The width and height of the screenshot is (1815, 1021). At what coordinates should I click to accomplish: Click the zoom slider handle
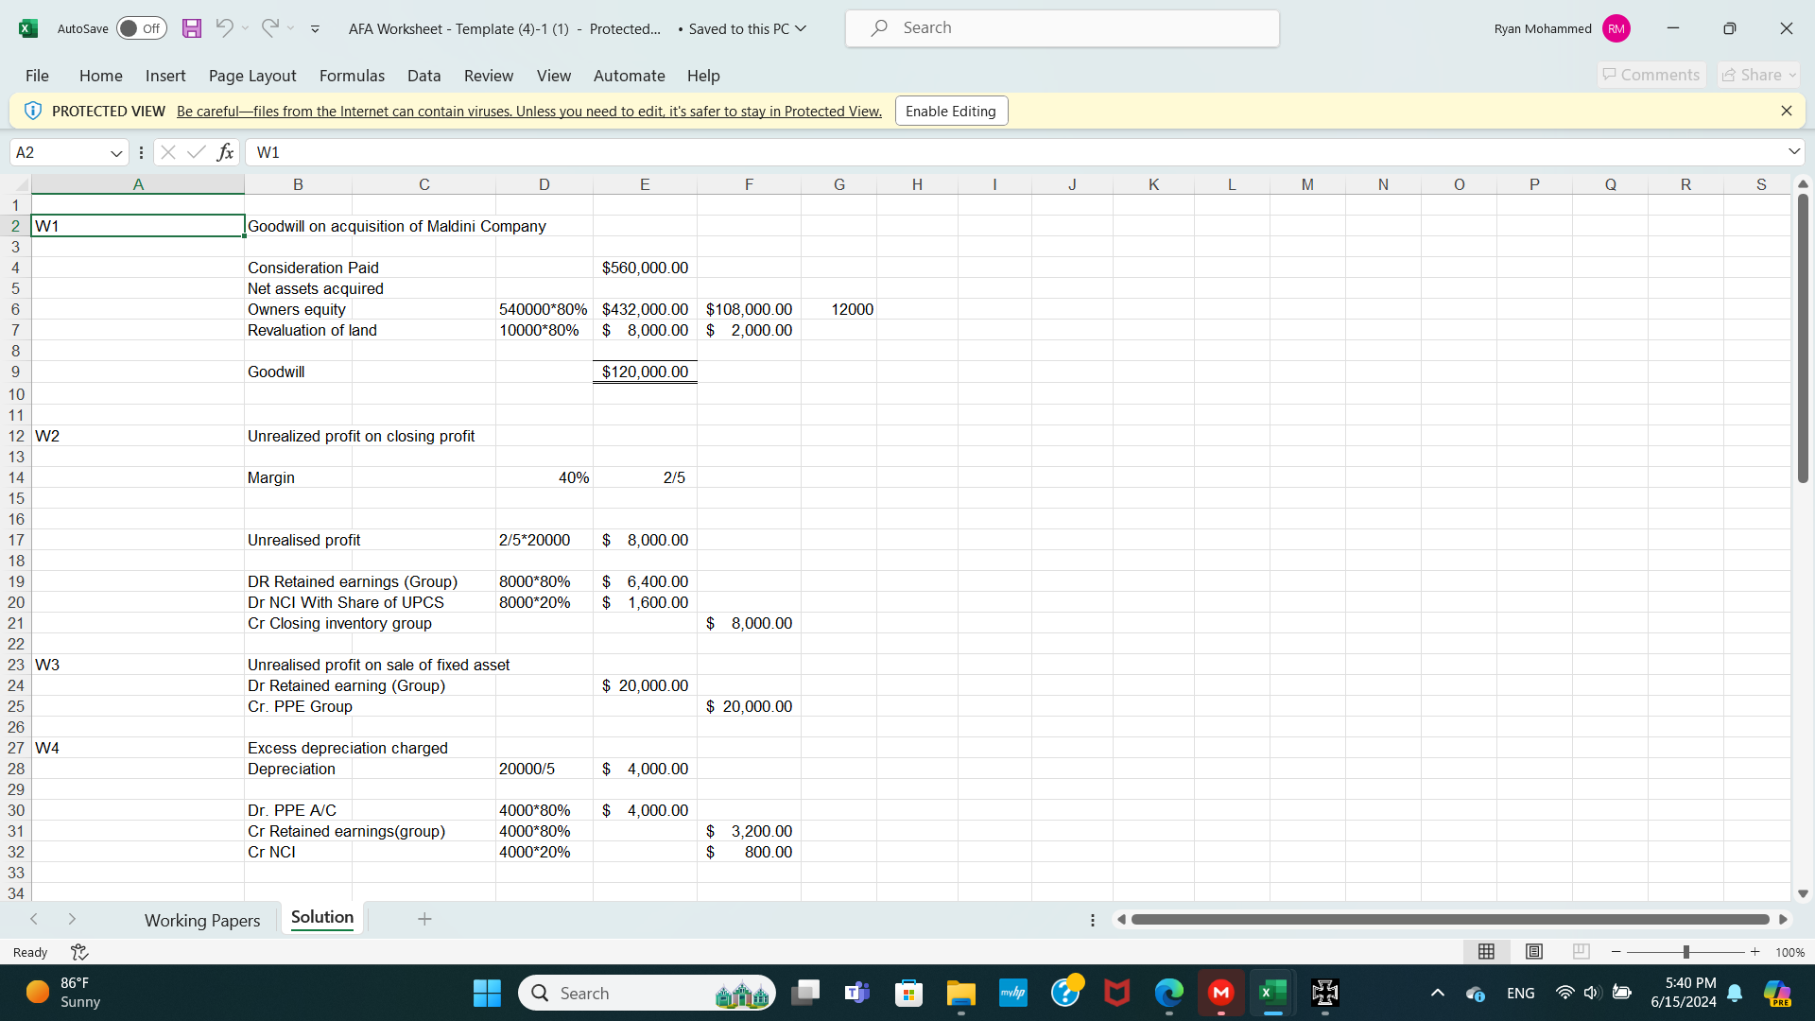[x=1685, y=952]
